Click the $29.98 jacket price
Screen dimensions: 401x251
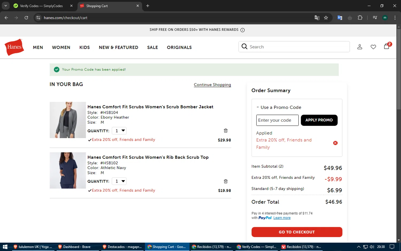pyautogui.click(x=224, y=140)
